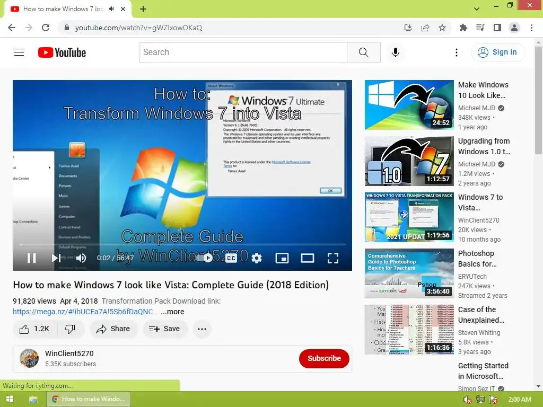Open ERYUTech channel name
The image size is (543, 407).
point(472,277)
